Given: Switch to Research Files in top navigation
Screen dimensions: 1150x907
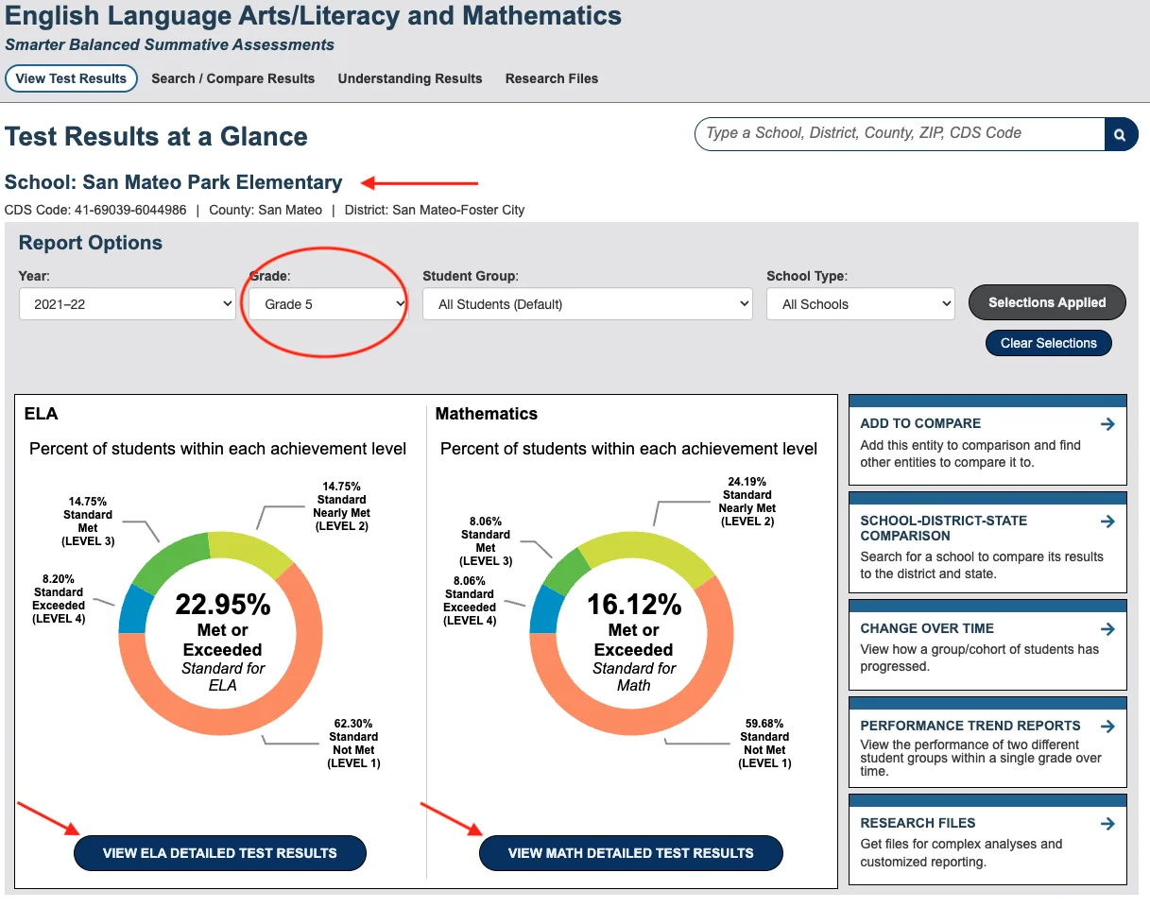Looking at the screenshot, I should coord(552,78).
